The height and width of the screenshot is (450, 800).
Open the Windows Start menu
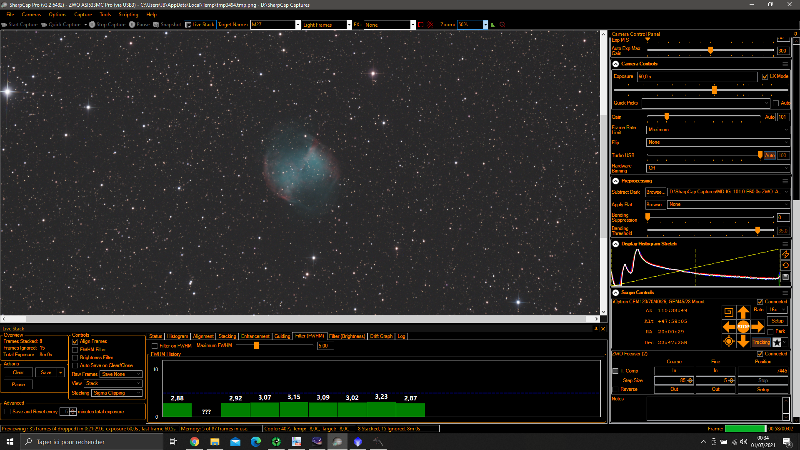click(10, 442)
